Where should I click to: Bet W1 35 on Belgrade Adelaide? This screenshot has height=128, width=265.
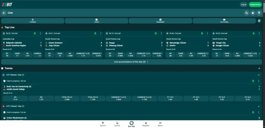tap(7, 55)
